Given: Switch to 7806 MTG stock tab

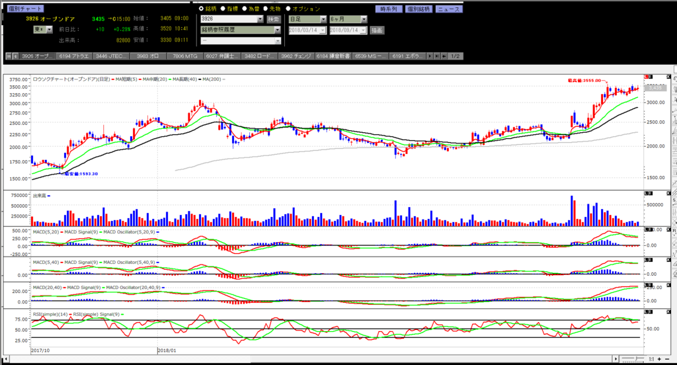Looking at the screenshot, I should click(185, 56).
